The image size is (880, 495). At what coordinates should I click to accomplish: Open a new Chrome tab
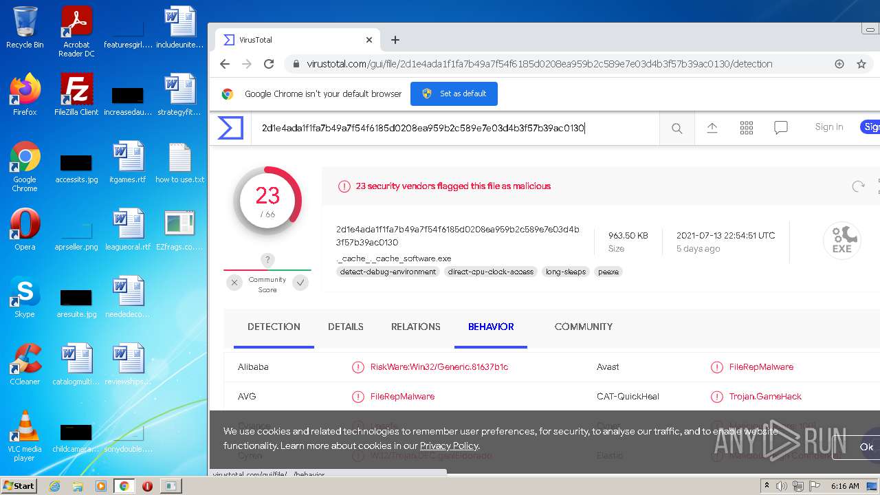395,40
